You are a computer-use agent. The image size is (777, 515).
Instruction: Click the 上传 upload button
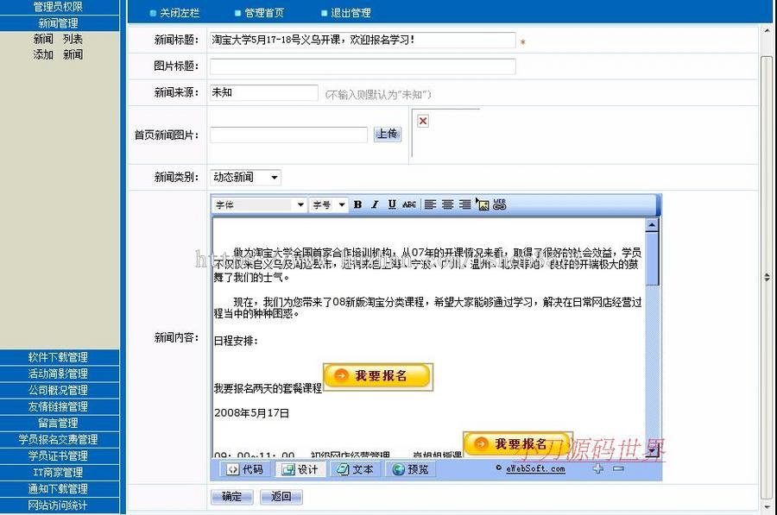387,135
